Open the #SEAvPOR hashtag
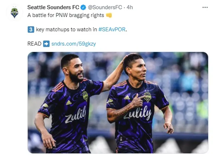Viewport: 213px width, 156px height. (112, 30)
